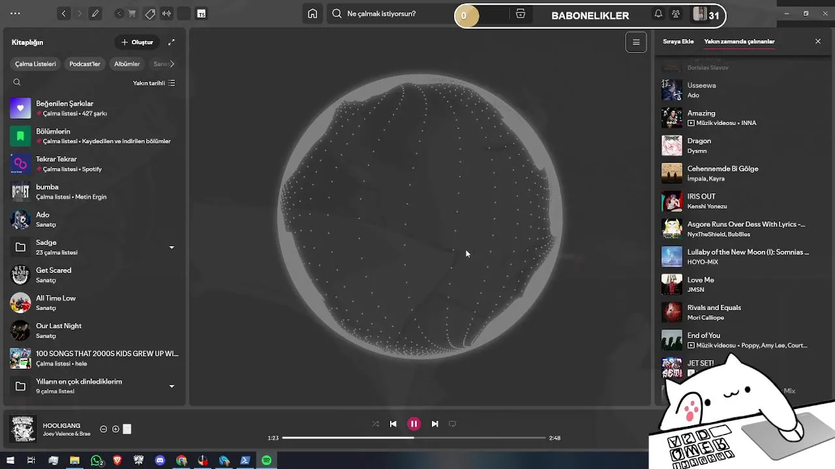This screenshot has height=469, width=835.
Task: Play IRIS OUT by Kenshi Yonezu
Action: 742,201
